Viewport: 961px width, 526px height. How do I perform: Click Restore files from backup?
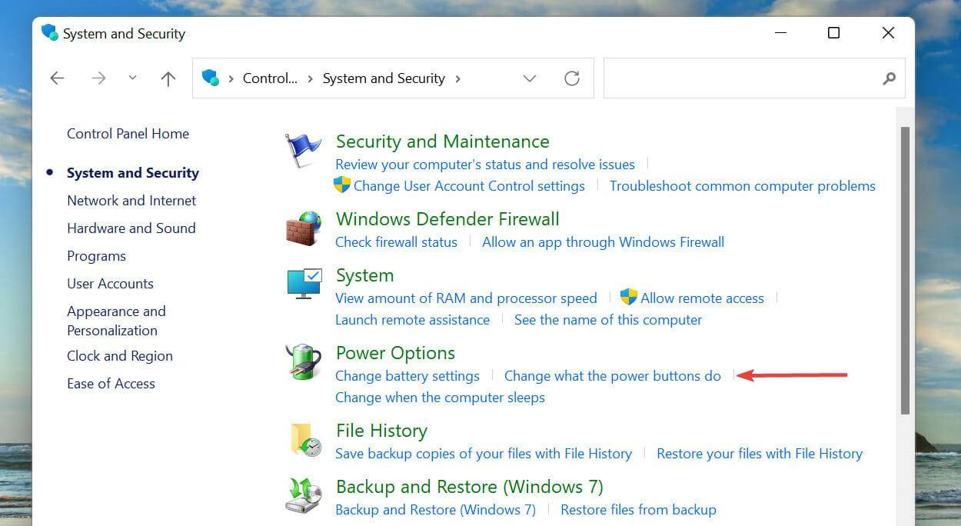638,510
